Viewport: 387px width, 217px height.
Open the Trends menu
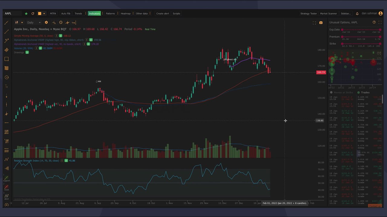(x=78, y=14)
